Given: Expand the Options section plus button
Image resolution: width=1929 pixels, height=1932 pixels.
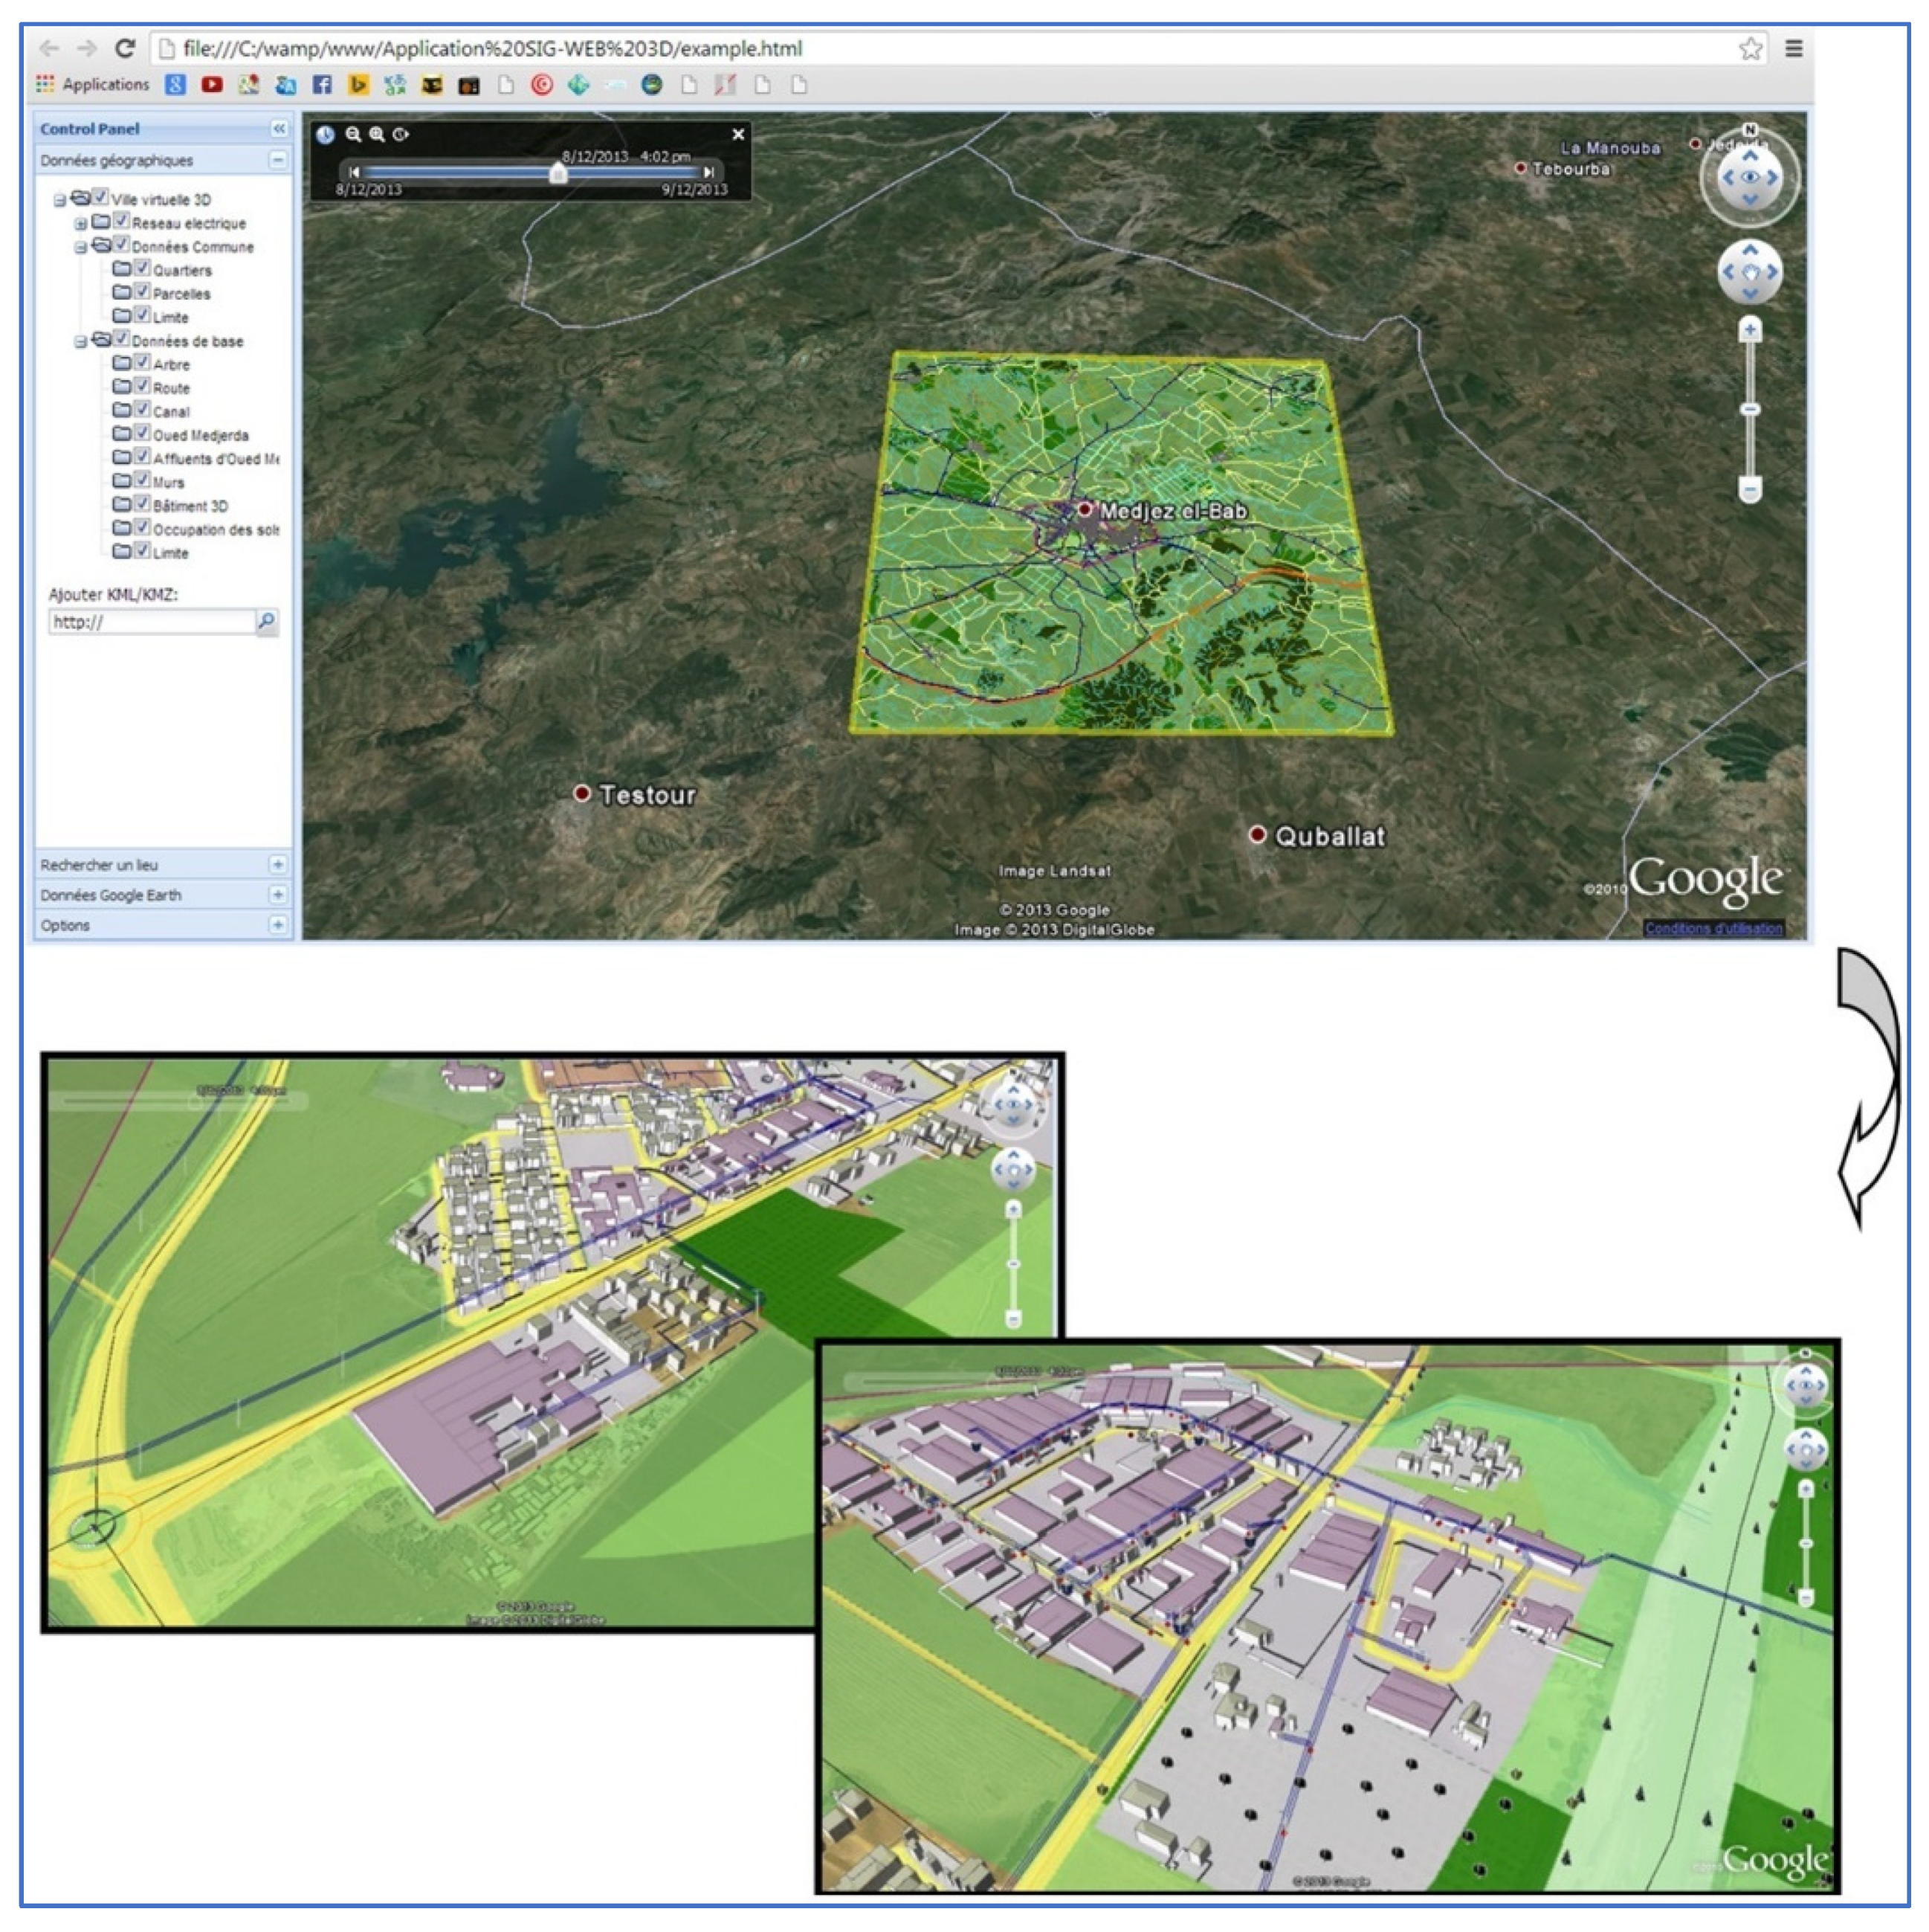Looking at the screenshot, I should [277, 925].
